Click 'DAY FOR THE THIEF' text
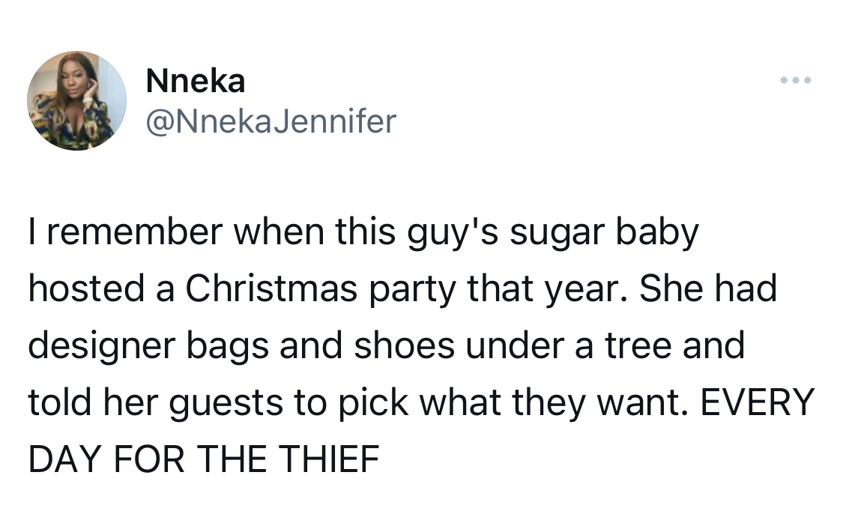 (x=204, y=459)
